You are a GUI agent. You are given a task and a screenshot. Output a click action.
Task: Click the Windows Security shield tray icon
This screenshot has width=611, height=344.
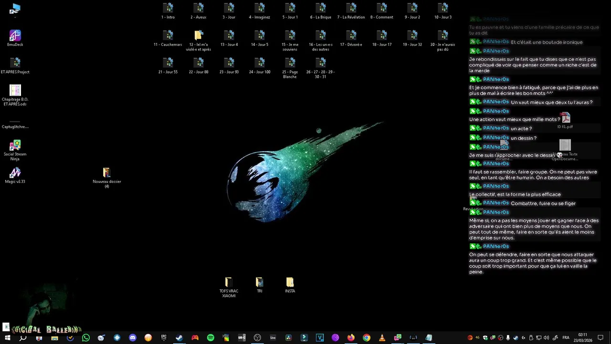[x=485, y=338]
